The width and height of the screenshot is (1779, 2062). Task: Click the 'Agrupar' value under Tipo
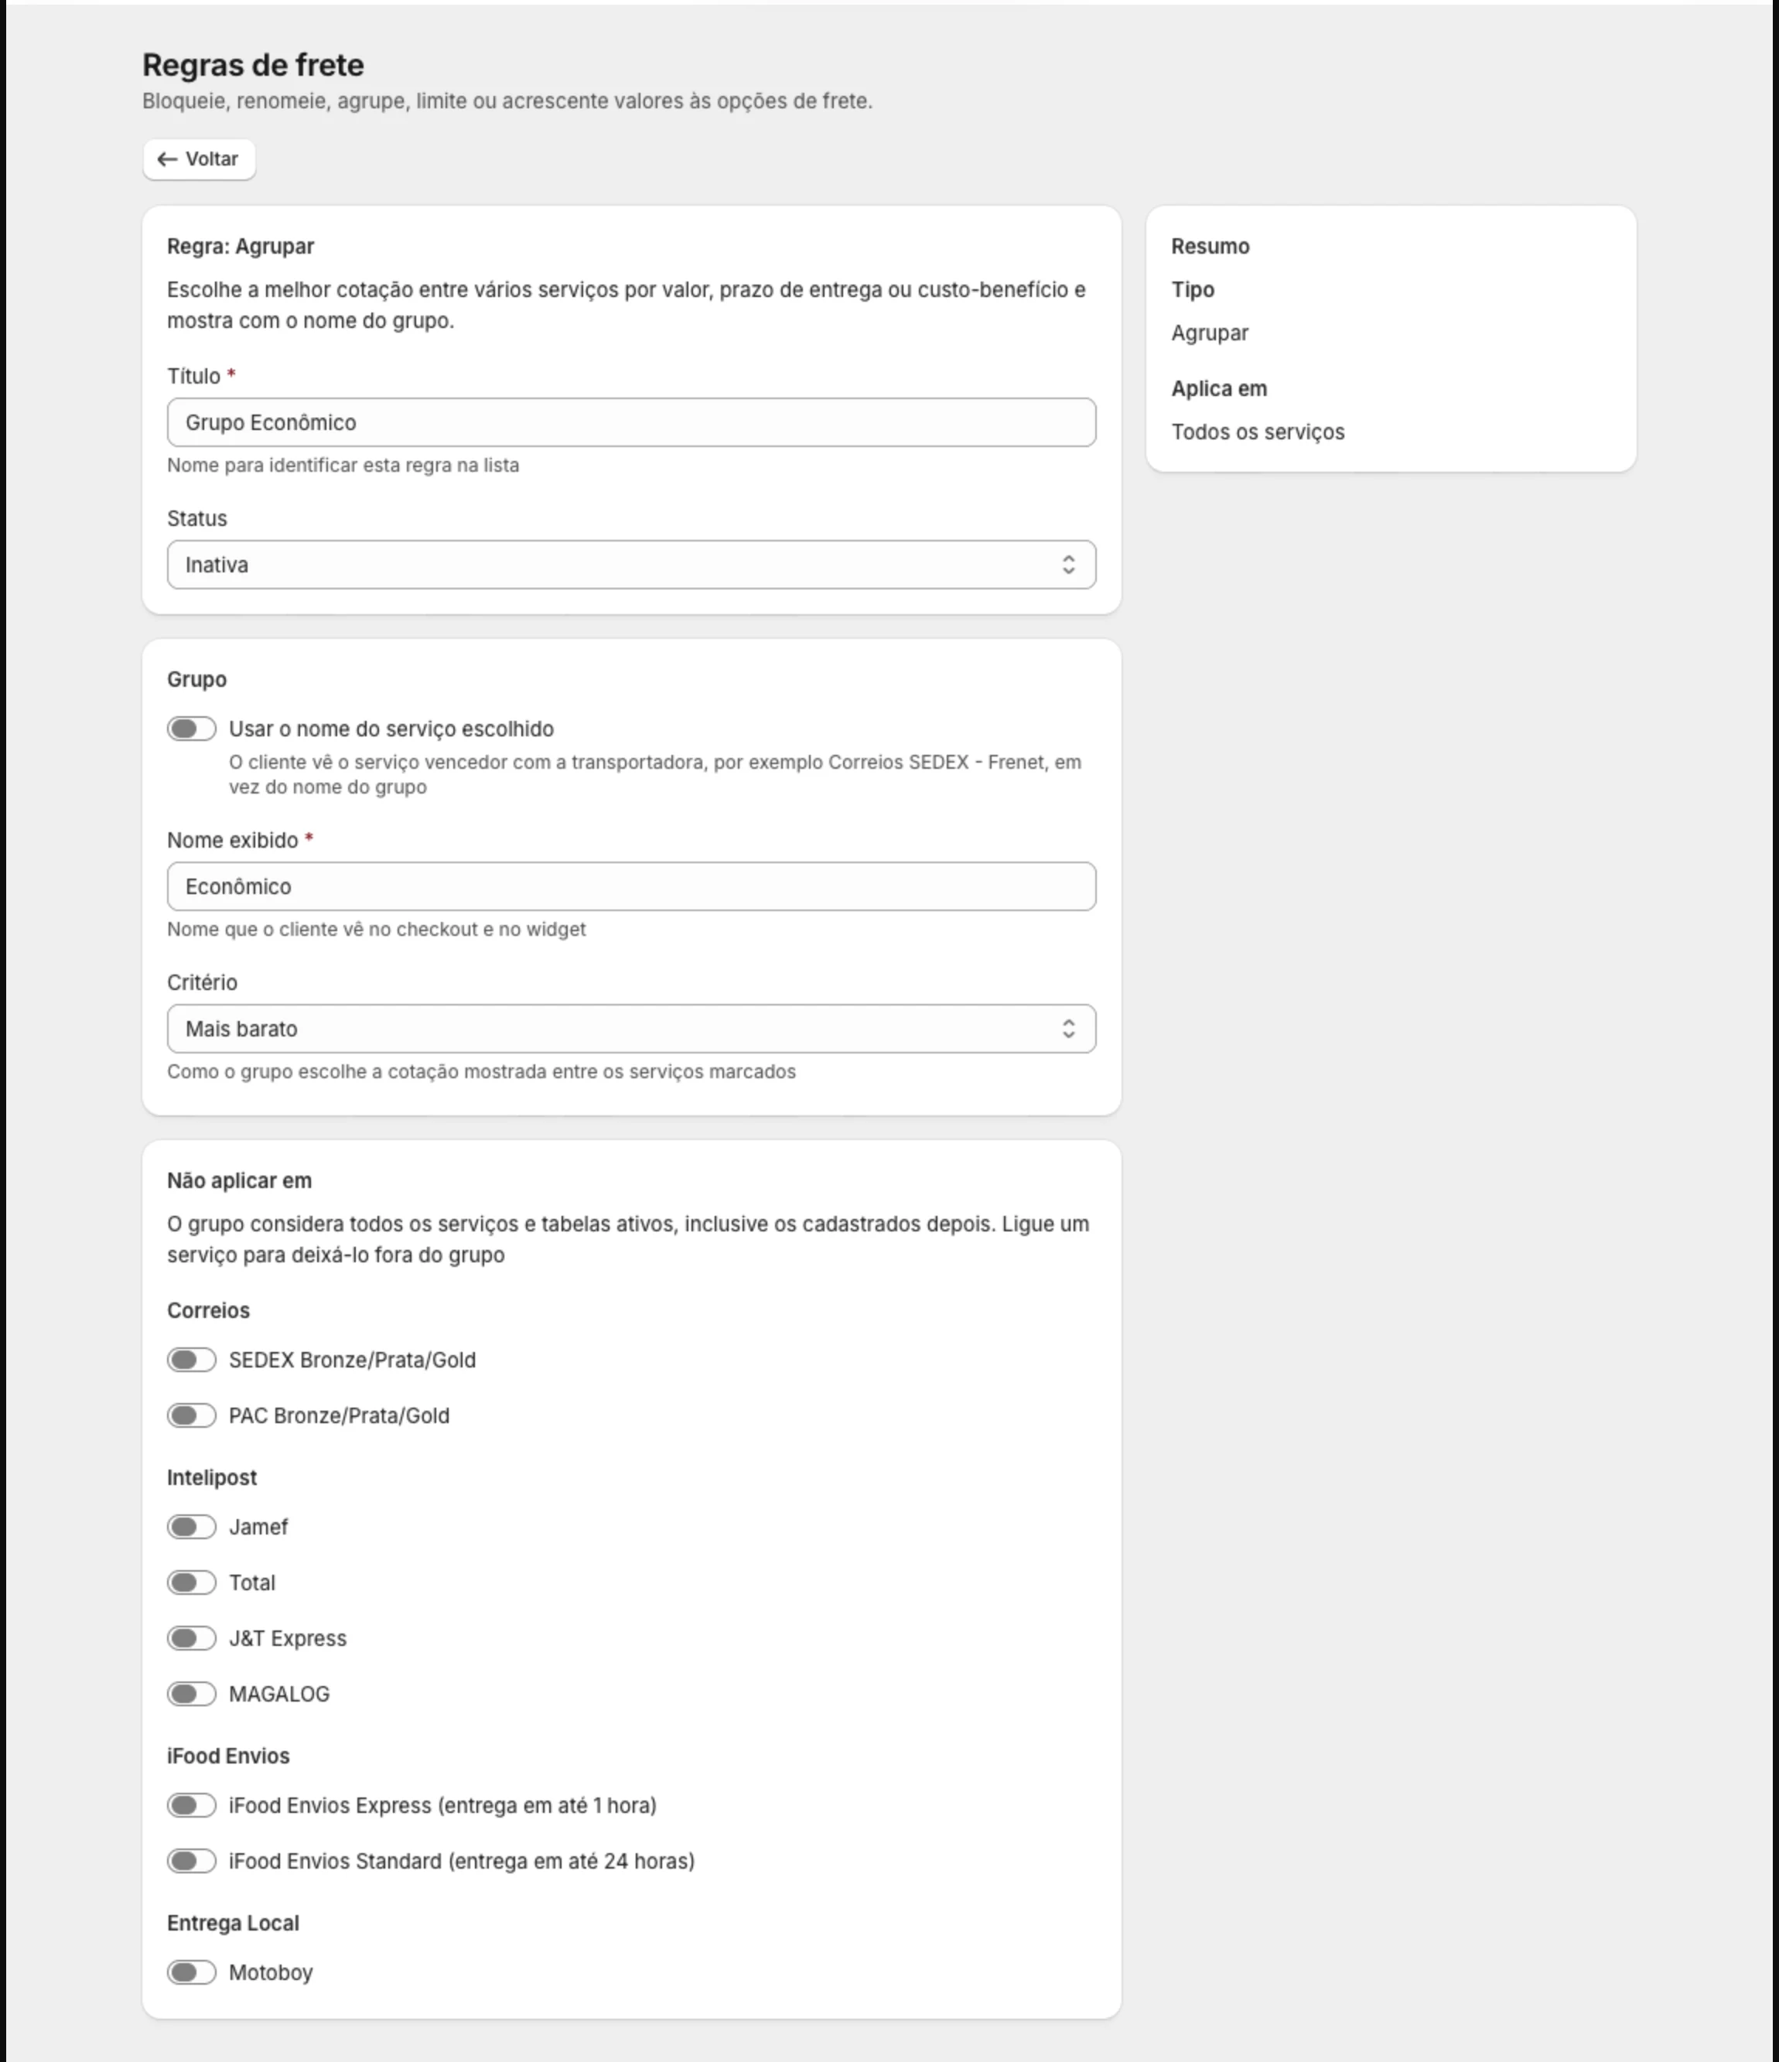tap(1210, 333)
